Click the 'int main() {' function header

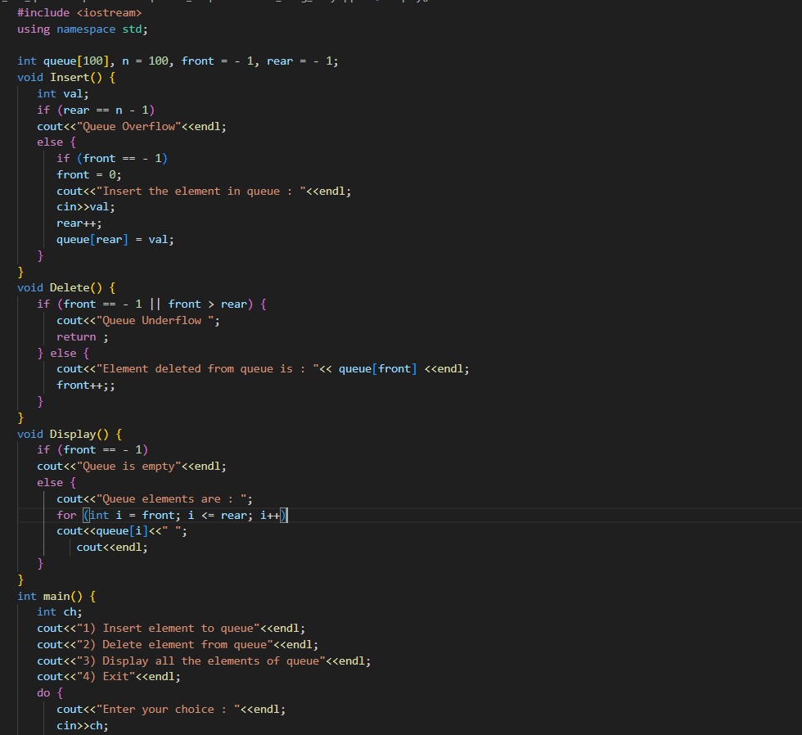coord(56,597)
